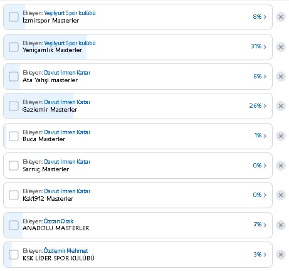Open Özdemir Mehmet's profile link

(x=66, y=251)
